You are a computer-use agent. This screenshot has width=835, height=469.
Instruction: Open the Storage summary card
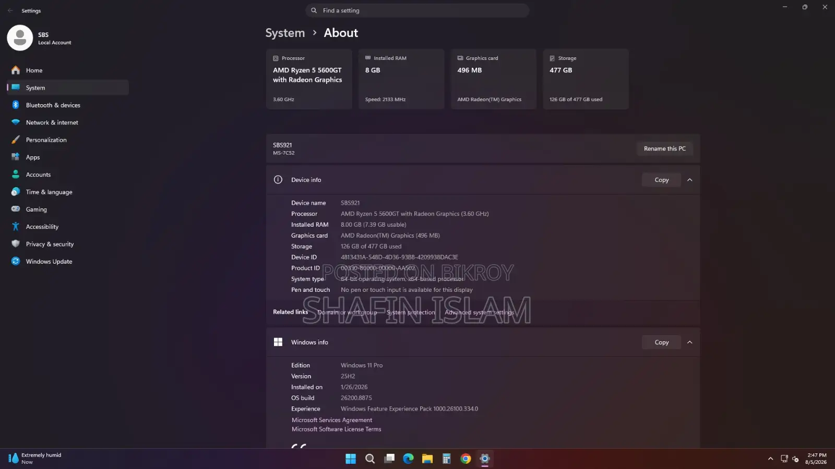pyautogui.click(x=586, y=79)
